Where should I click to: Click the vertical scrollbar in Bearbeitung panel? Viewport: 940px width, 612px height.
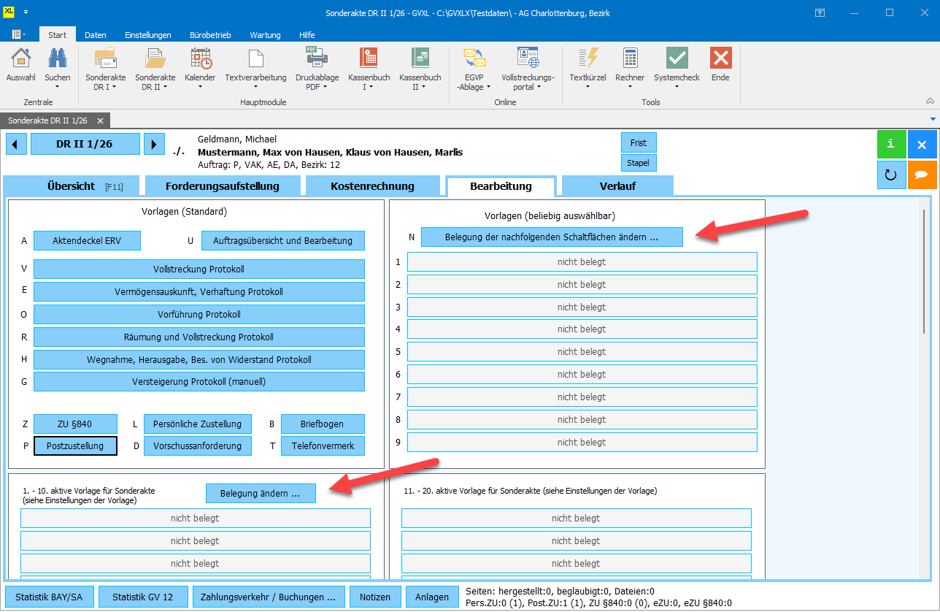(x=925, y=272)
